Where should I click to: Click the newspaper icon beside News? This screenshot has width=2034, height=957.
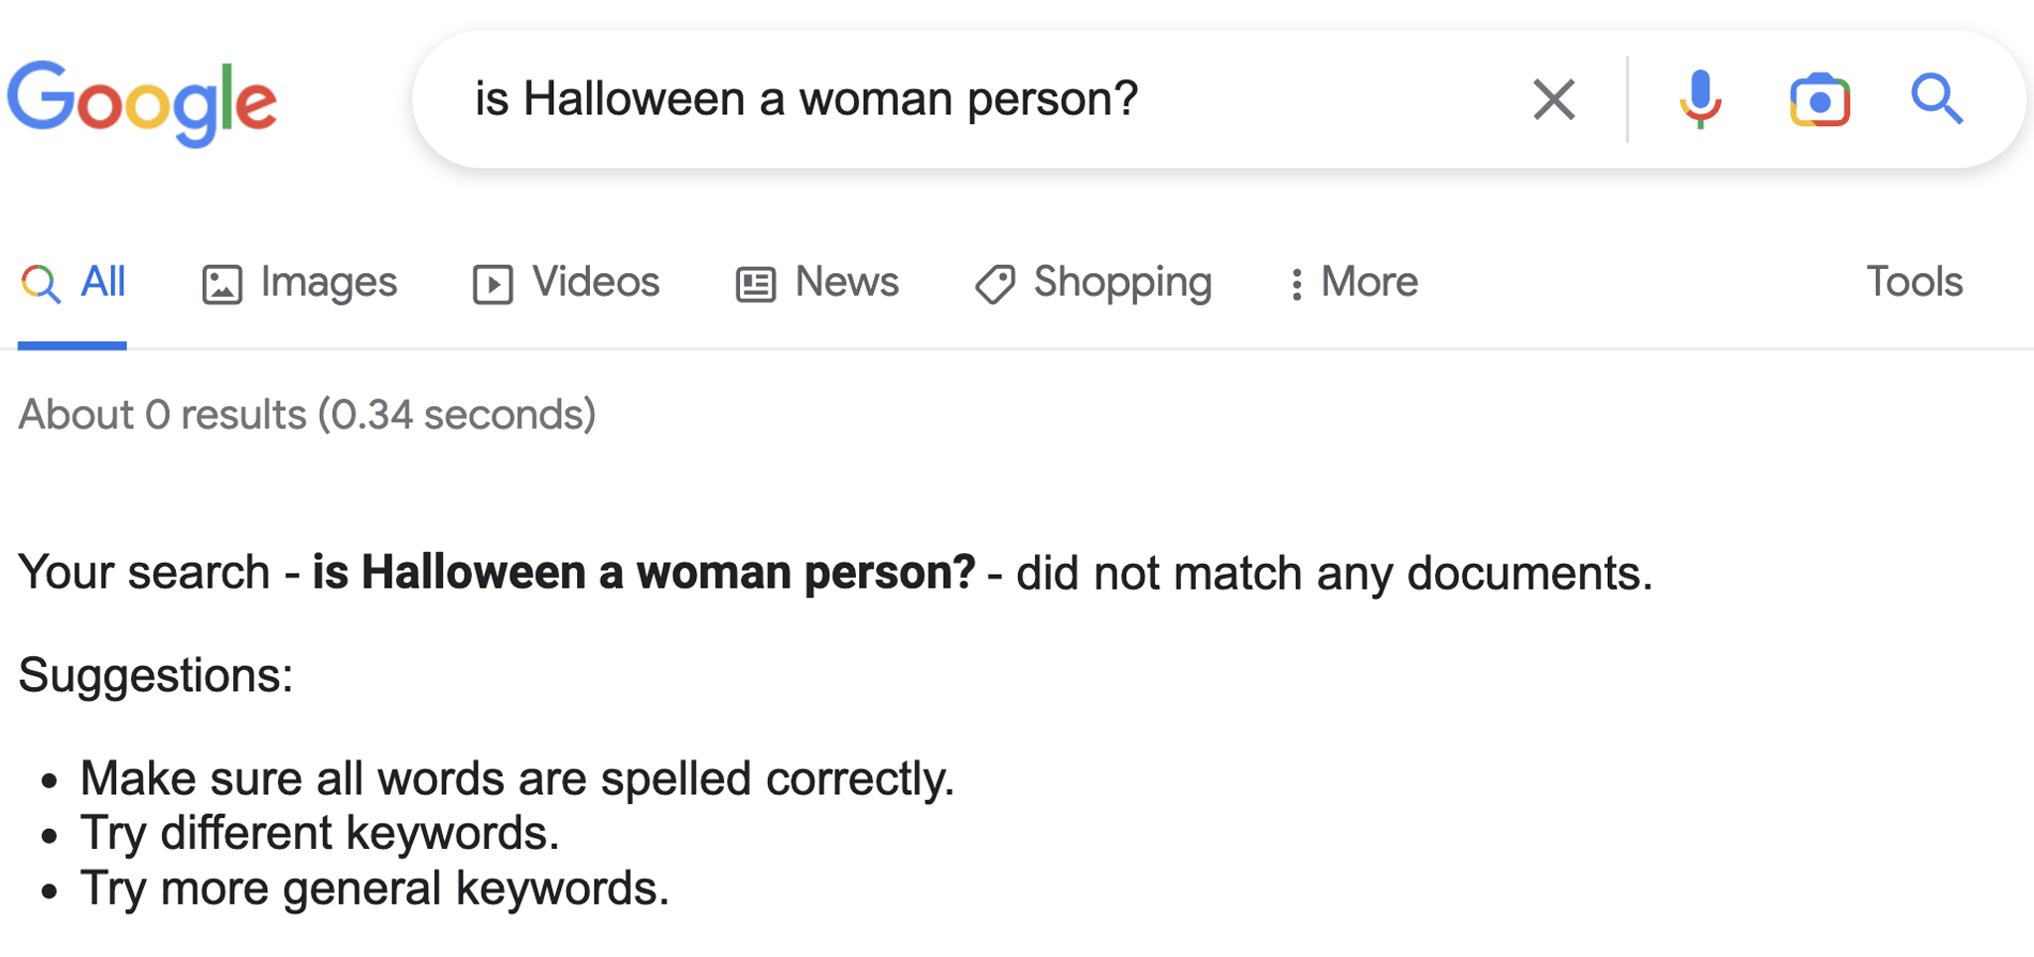click(x=756, y=284)
